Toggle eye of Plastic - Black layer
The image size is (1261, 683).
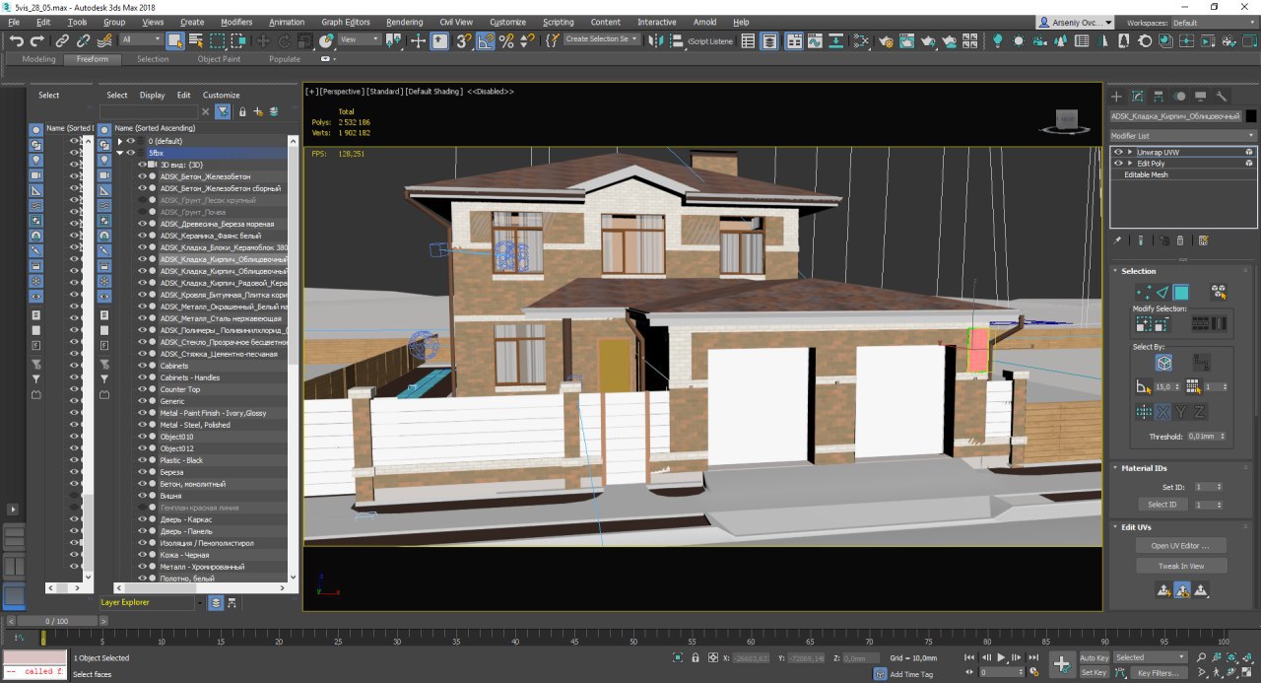[x=142, y=460]
